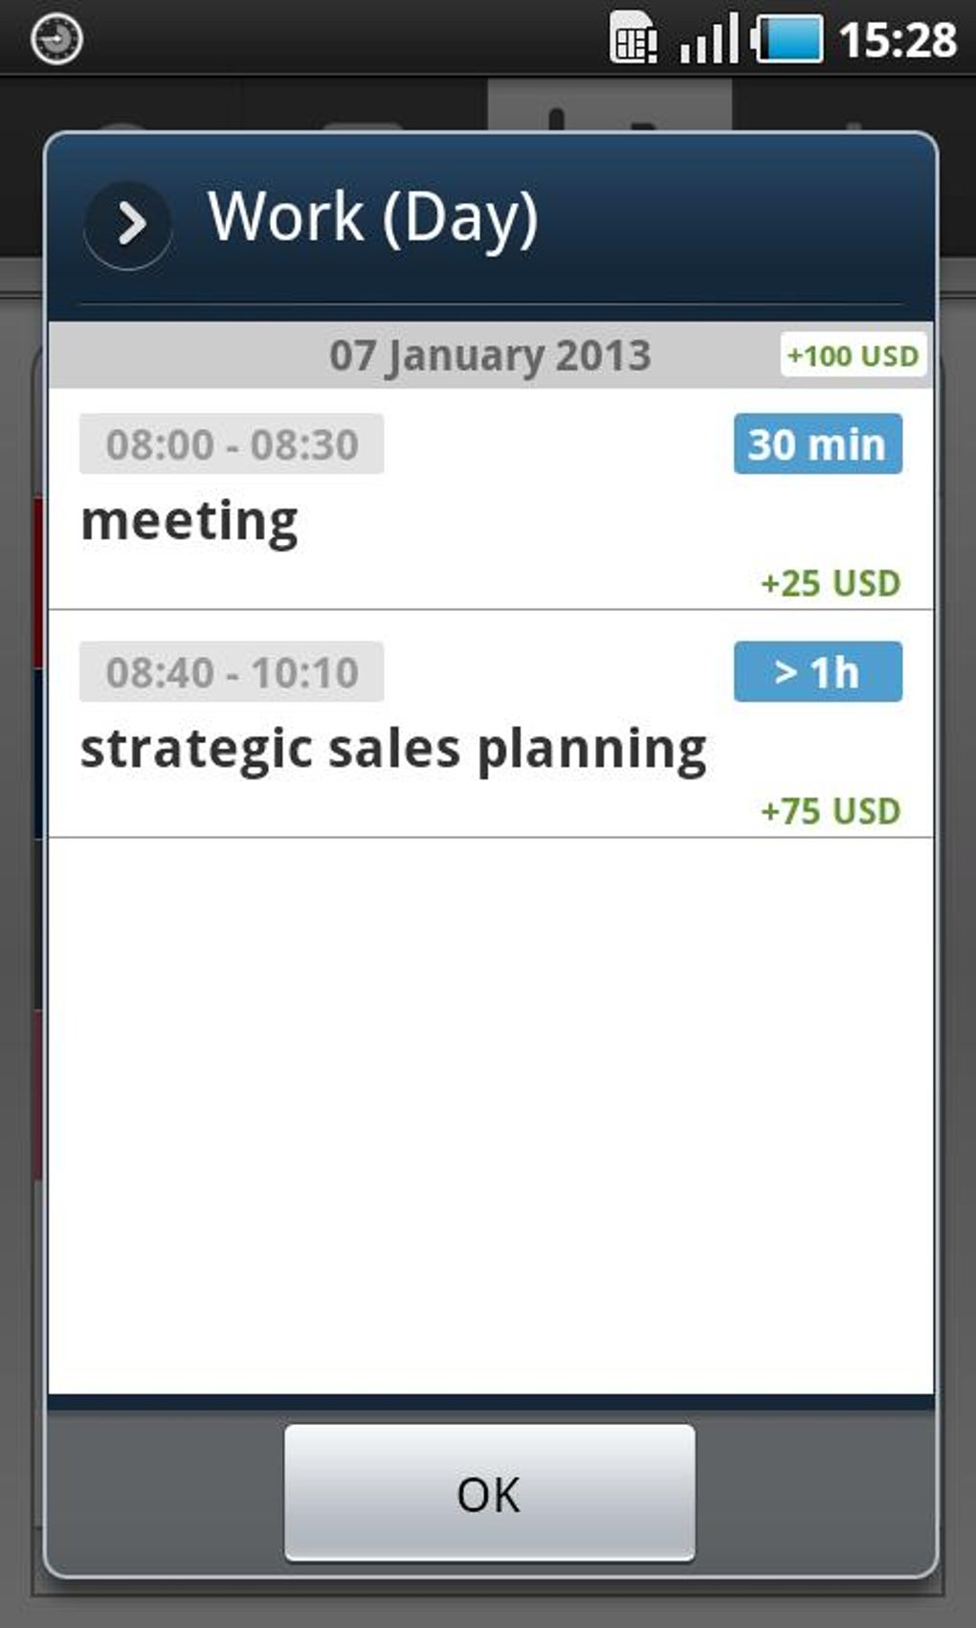Tap the 07 January 2013 date header
The image size is (976, 1628).
(490, 355)
